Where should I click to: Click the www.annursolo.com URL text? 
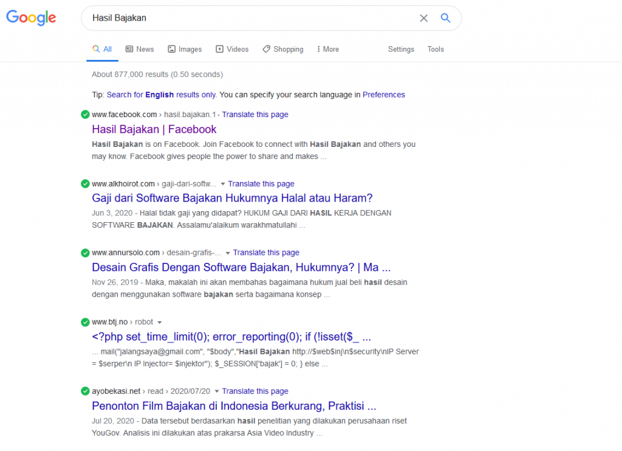(x=126, y=253)
